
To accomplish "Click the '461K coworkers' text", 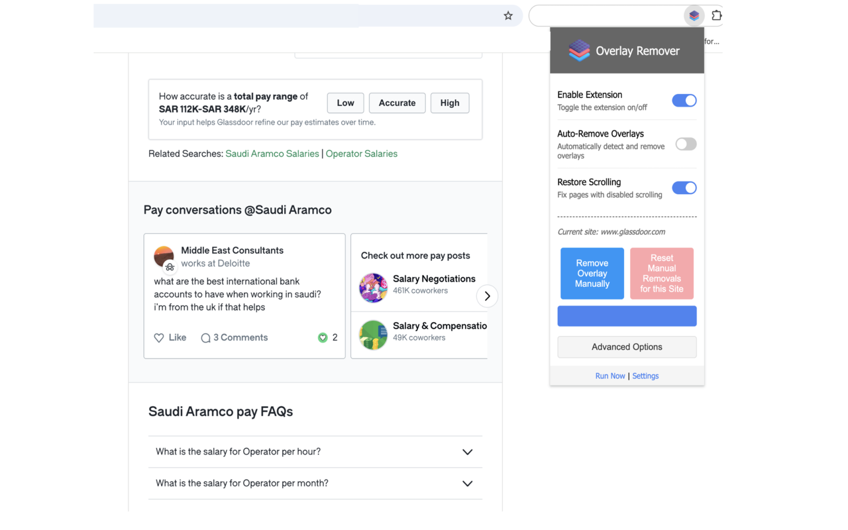I will coord(420,291).
